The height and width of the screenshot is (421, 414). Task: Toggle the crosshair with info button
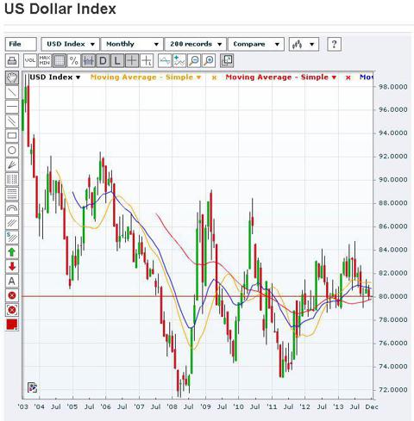coord(147,60)
